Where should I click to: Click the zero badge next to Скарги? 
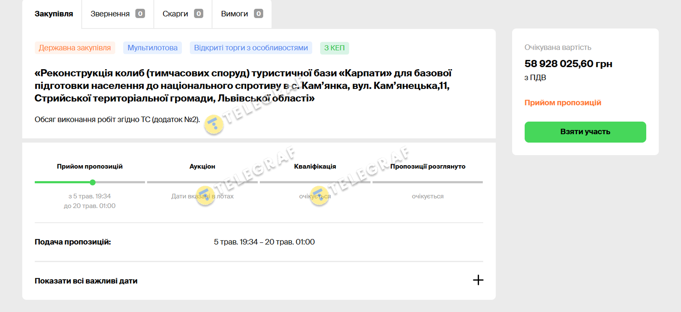tap(199, 14)
